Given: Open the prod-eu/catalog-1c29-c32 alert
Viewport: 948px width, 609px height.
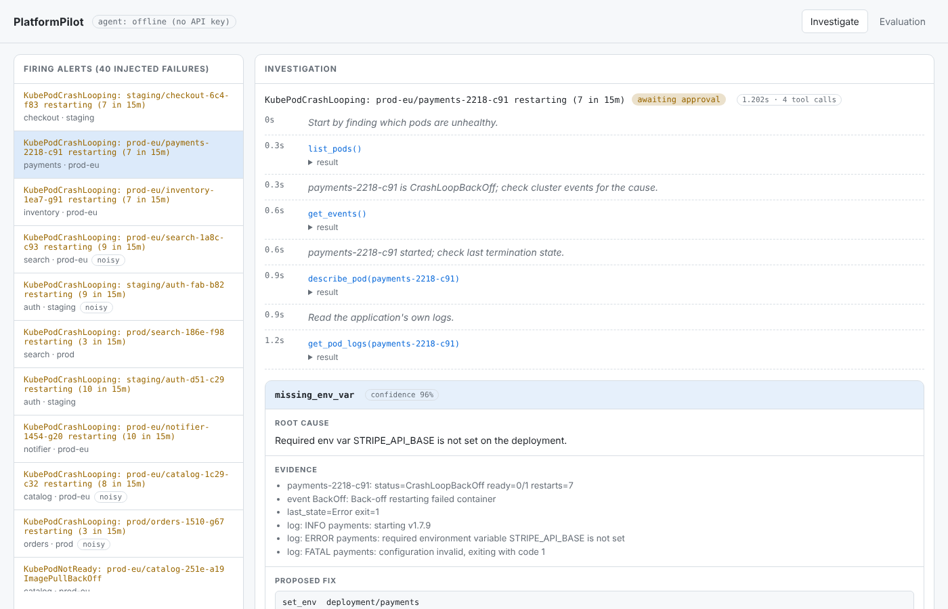Looking at the screenshot, I should point(129,486).
